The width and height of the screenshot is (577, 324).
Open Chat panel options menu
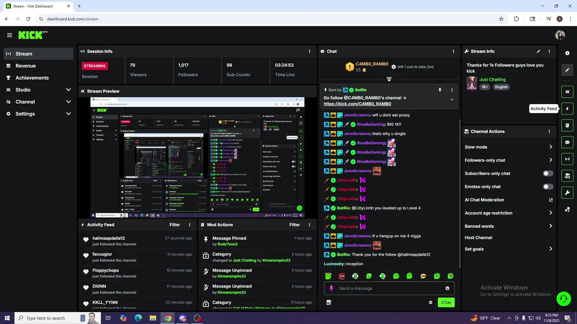[x=453, y=51]
